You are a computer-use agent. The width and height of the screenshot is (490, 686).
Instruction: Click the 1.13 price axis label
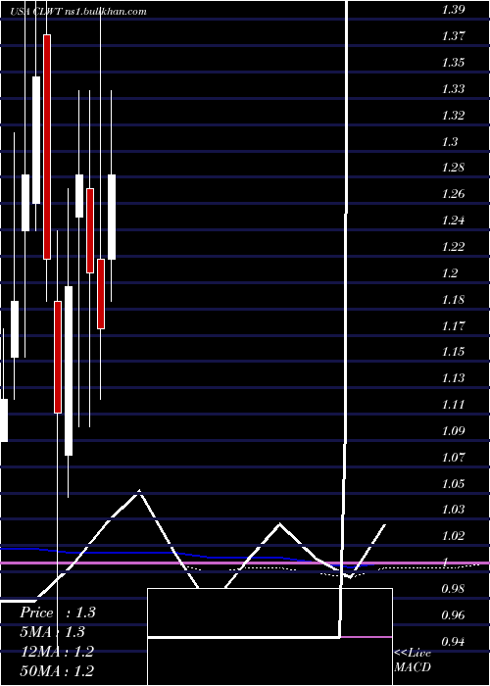453,378
